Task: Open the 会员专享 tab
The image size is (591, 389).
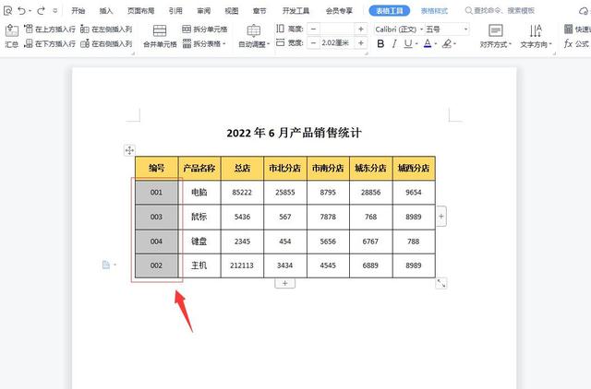Action: click(339, 10)
